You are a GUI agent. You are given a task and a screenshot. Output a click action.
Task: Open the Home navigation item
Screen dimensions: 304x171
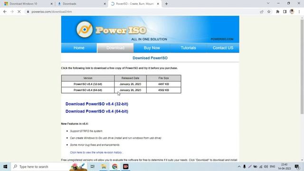click(79, 48)
